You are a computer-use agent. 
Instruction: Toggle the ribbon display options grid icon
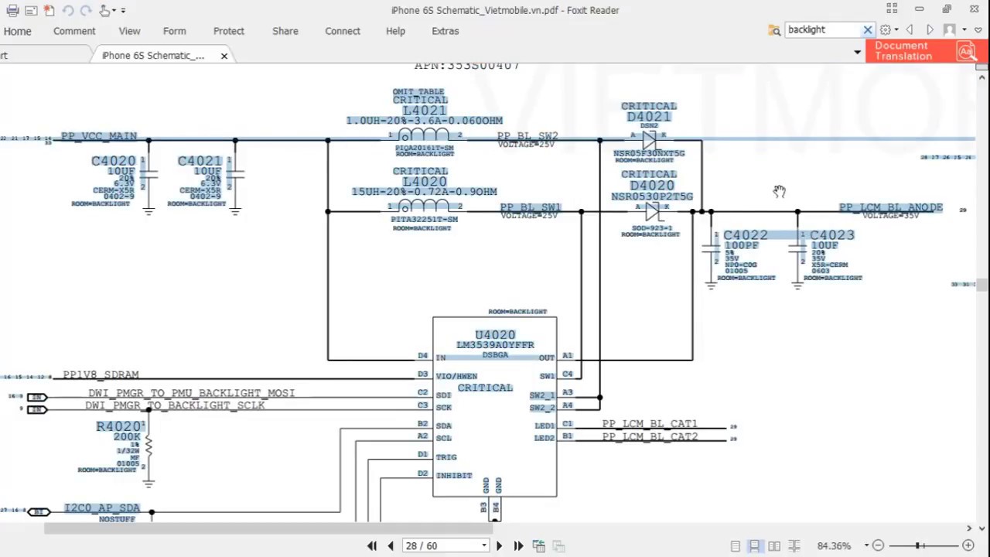click(x=892, y=9)
